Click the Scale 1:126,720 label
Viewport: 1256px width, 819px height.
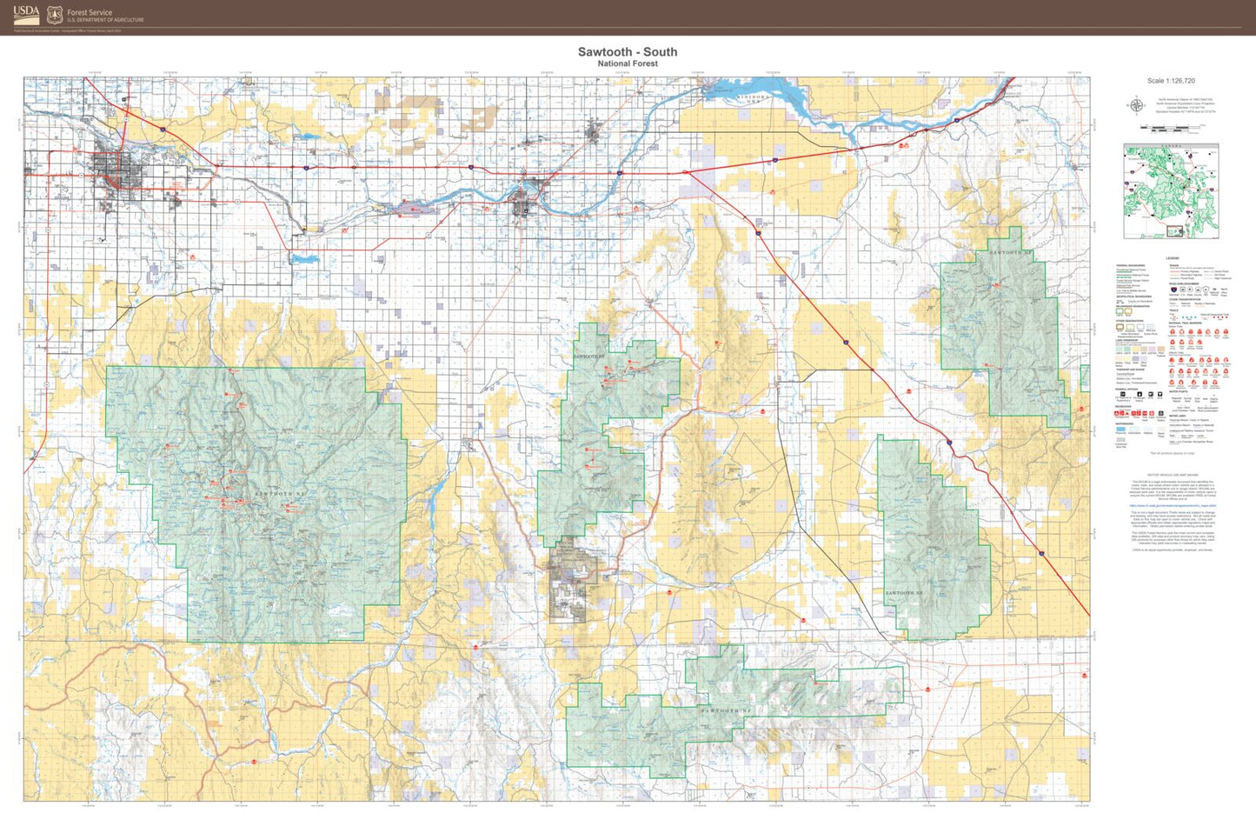click(1169, 81)
